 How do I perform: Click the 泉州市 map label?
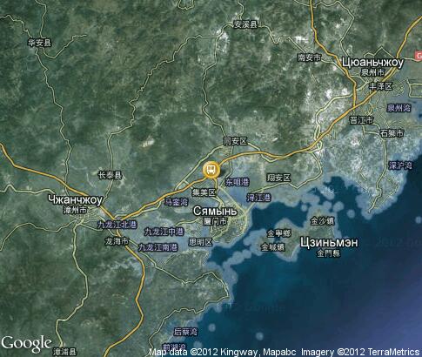(x=372, y=72)
